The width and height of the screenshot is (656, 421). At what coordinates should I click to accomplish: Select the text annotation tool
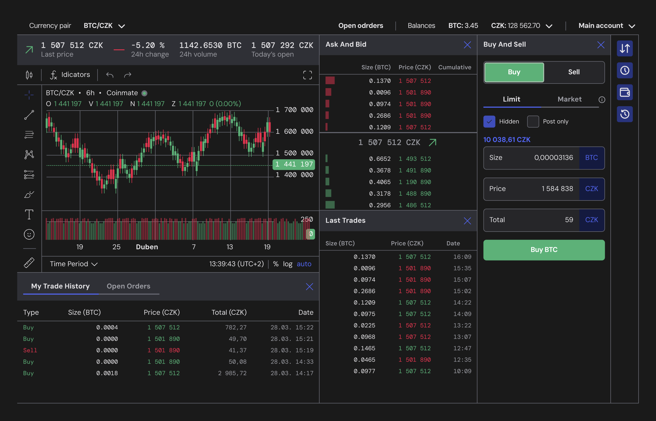[29, 215]
